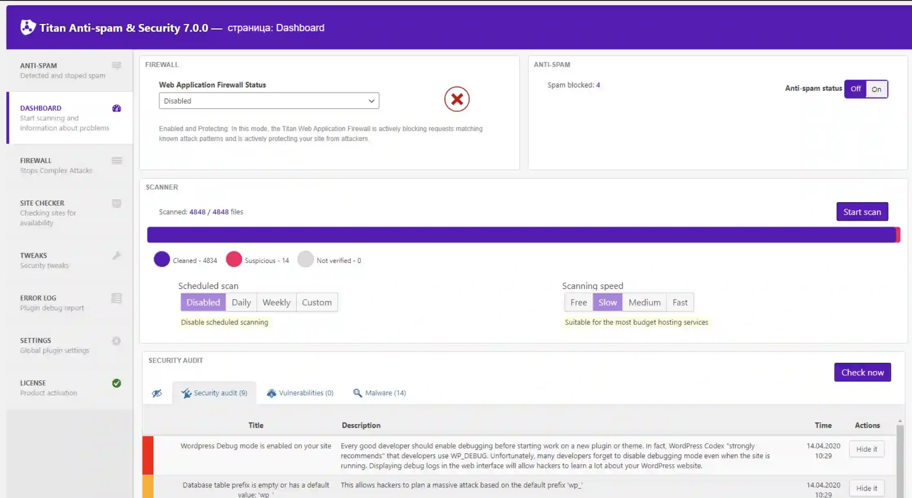Hide the Database table prefix issue
Viewport: 912px width, 498px height.
pyautogui.click(x=866, y=488)
